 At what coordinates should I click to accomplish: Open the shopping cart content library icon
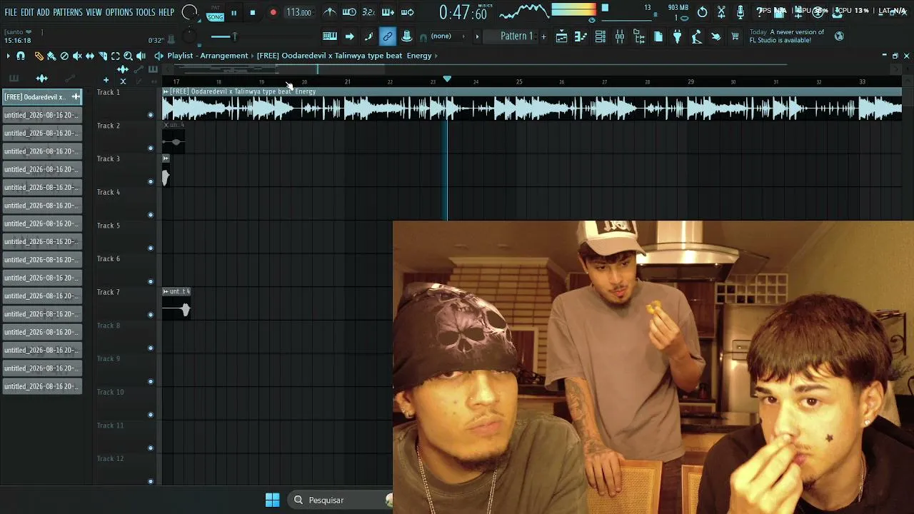pyautogui.click(x=735, y=36)
